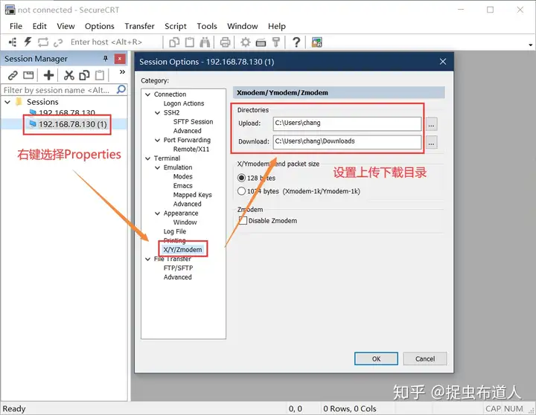Viewport: 536px width, 415px height.
Task: Click the Copy icon in main toolbar
Action: 174,42
